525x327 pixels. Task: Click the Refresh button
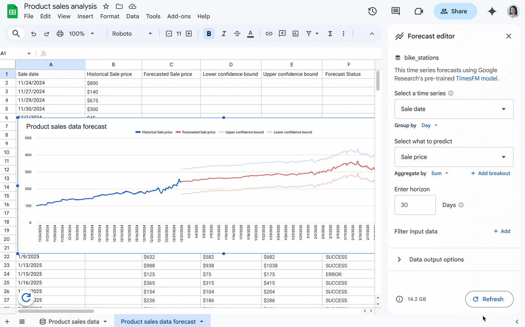pyautogui.click(x=489, y=299)
